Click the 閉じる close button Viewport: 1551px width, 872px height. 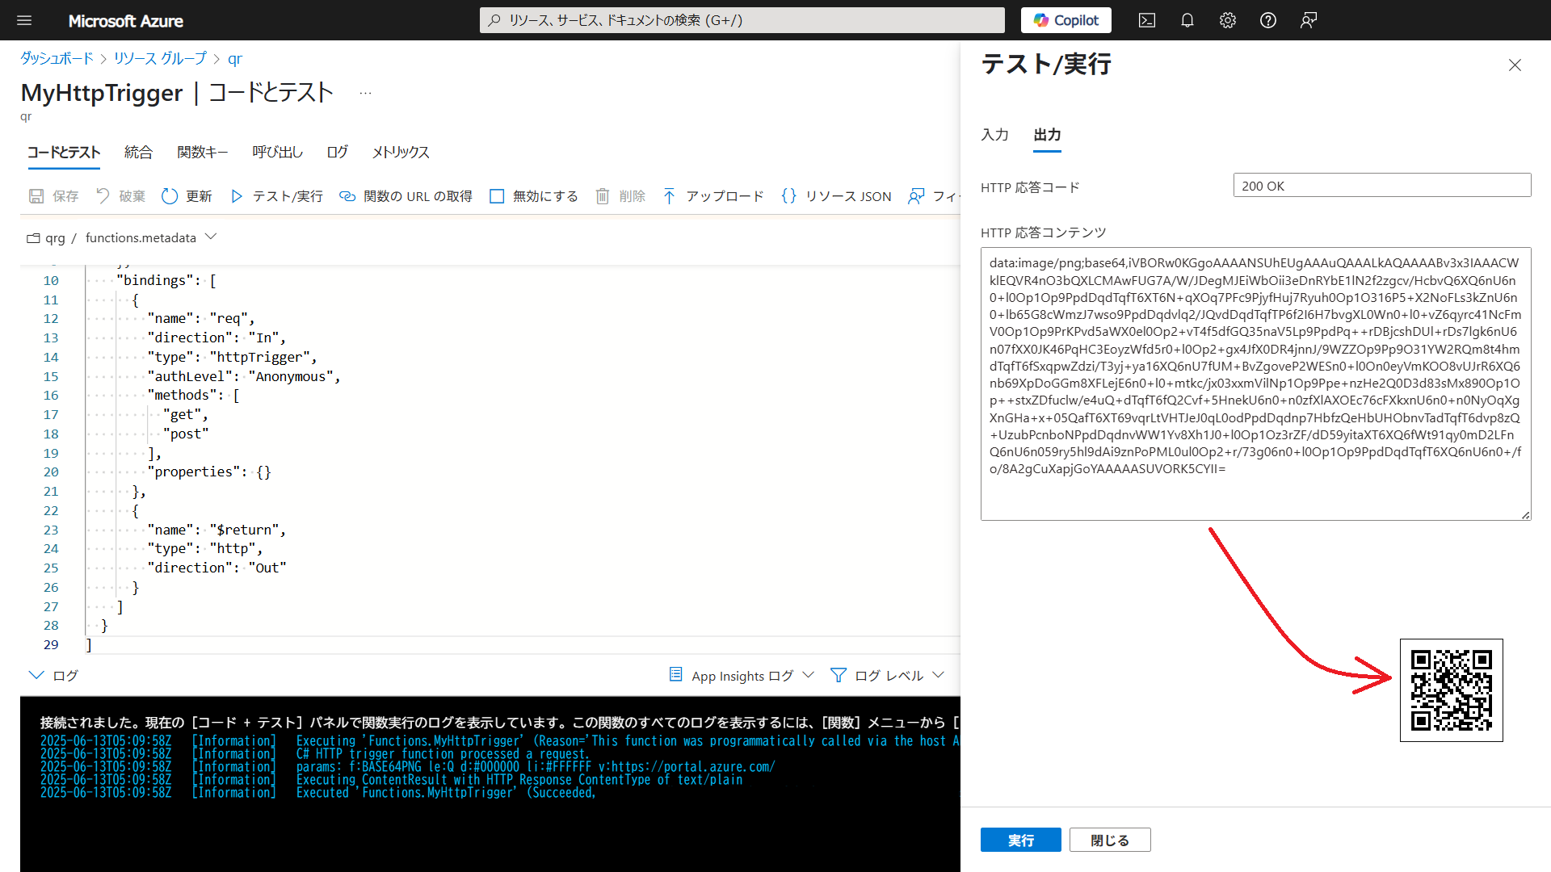click(x=1110, y=841)
